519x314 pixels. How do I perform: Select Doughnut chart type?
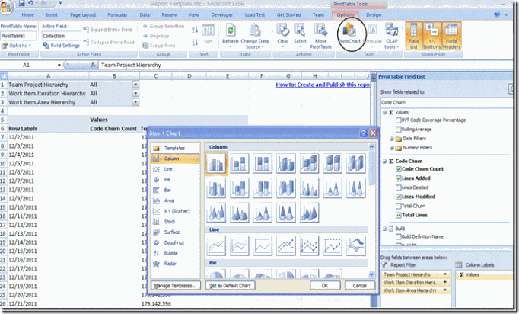tap(176, 242)
